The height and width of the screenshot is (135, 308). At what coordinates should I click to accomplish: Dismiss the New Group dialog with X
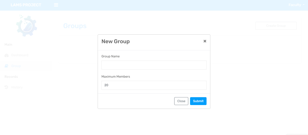(x=205, y=41)
